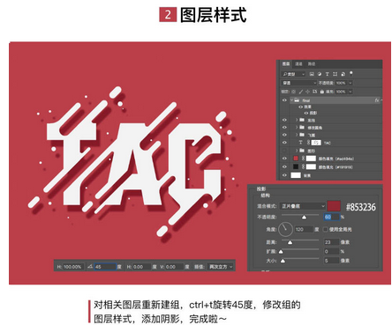Image resolution: width=392 pixels, height=325 pixels.
Task: Hide the final group with its eye icon
Action: (x=284, y=100)
